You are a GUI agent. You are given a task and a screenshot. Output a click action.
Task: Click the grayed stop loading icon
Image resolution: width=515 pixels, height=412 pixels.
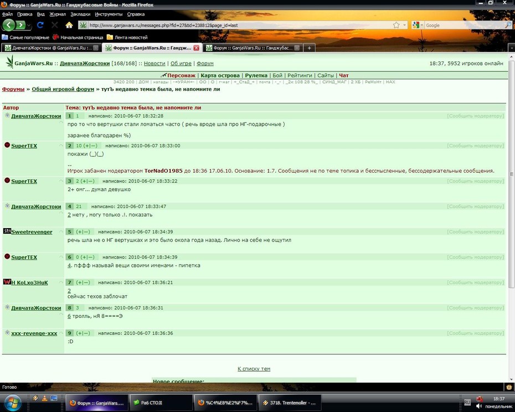tap(55, 25)
